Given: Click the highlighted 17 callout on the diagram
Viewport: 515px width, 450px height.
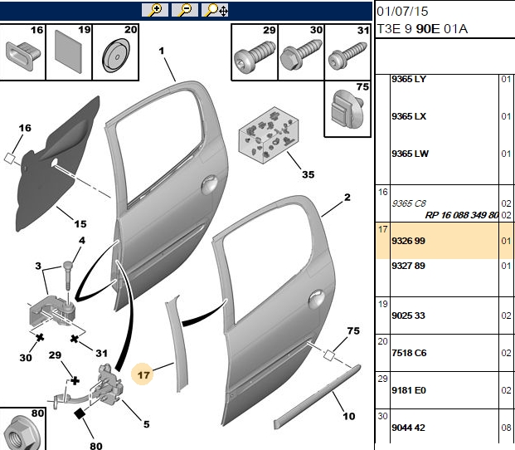Looking at the screenshot, I should [x=143, y=374].
